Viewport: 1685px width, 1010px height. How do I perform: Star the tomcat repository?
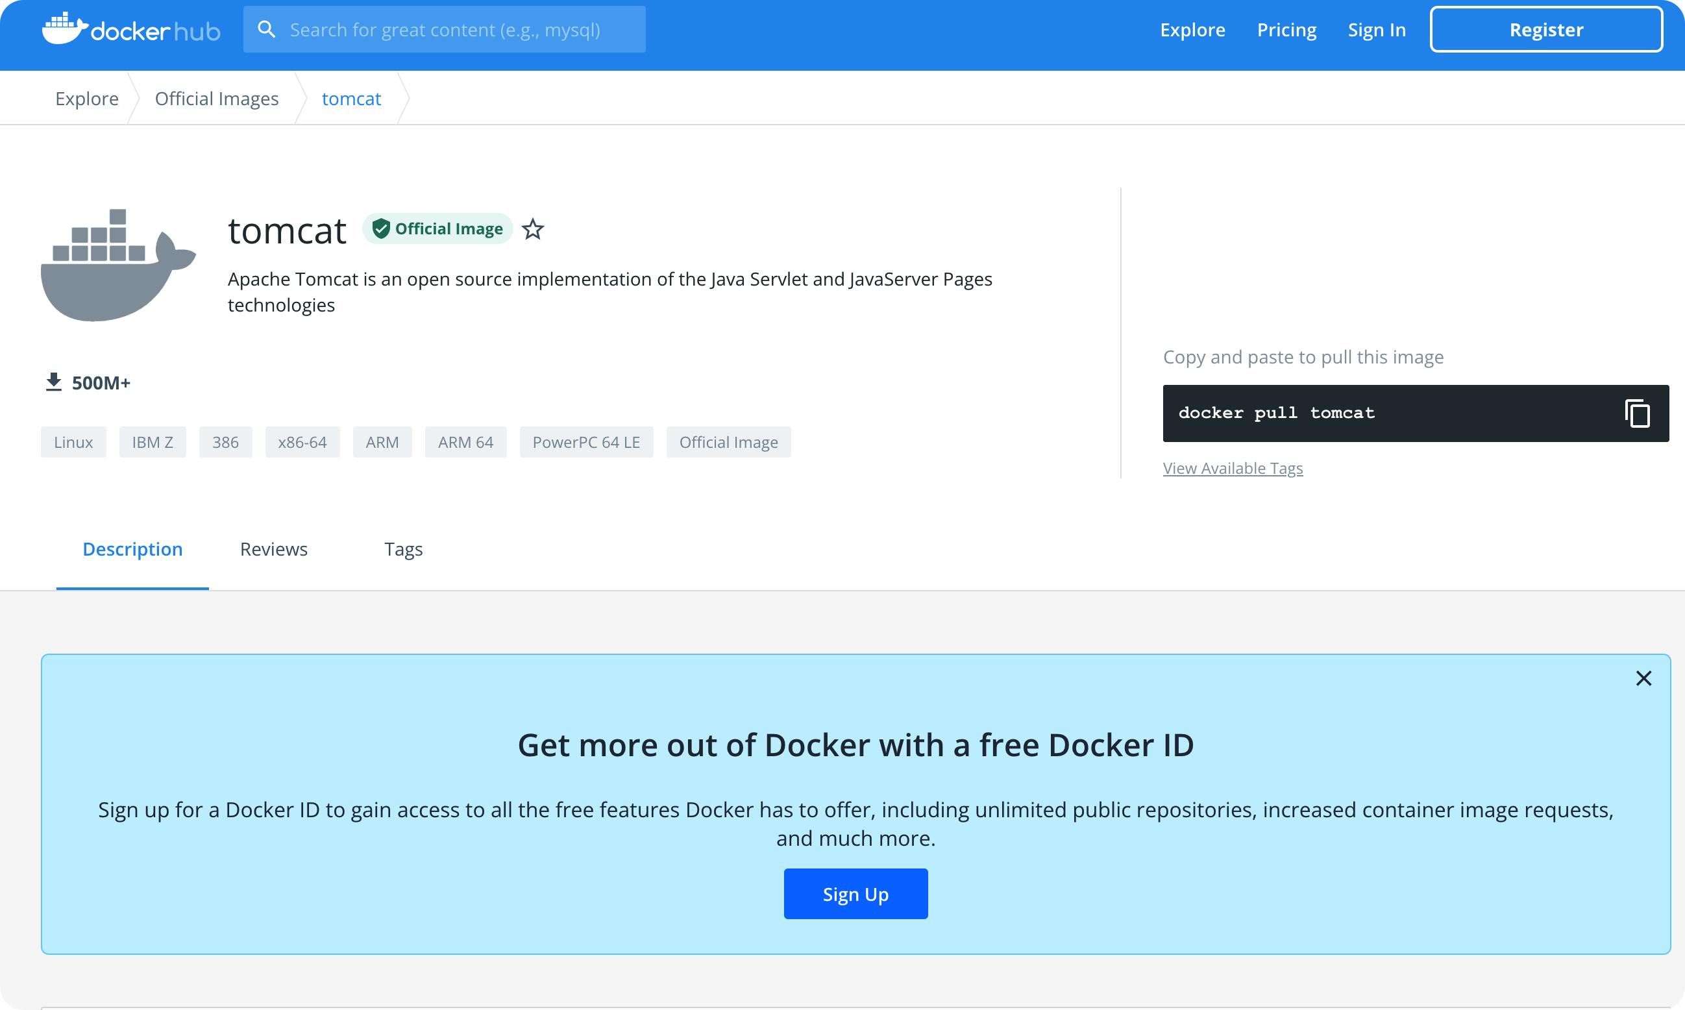point(533,229)
